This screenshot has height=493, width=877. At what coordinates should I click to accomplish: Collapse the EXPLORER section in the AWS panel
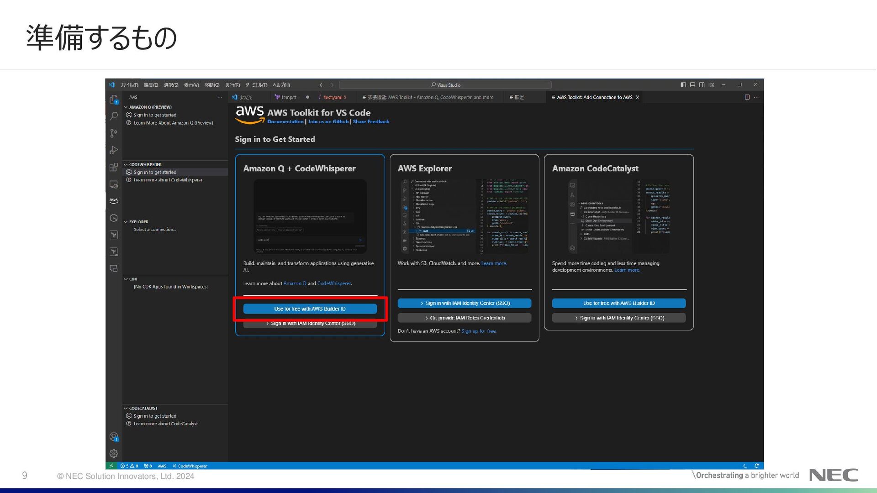(x=126, y=222)
